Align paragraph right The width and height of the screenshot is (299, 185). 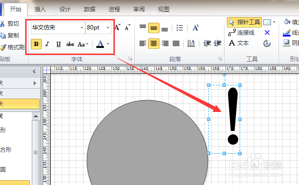coord(165,44)
